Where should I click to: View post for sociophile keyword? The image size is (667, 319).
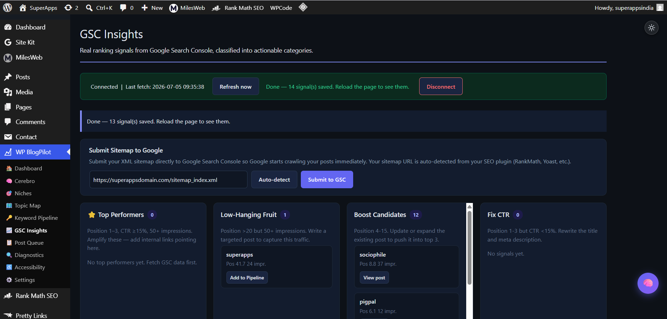[x=374, y=278]
